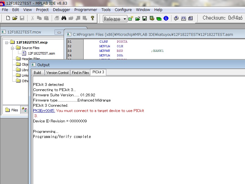
Task: Collapse the Source Files folder
Action: pos(13,48)
